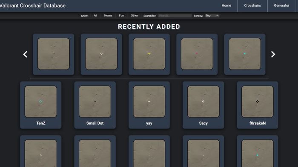This screenshot has width=298, height=167.
Task: Open recently added red dot crosshair
Action: 197,54
